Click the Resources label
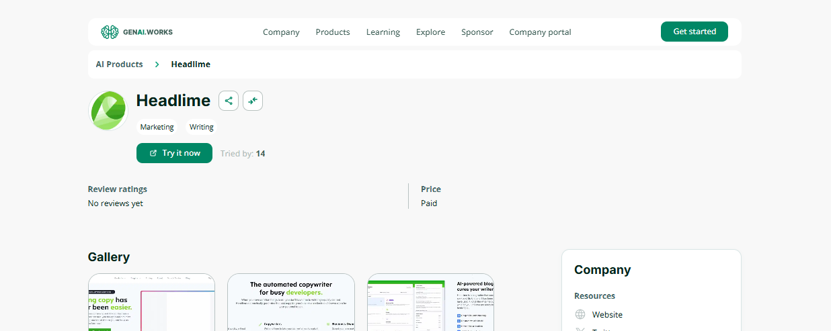The image size is (831, 331). click(x=594, y=296)
